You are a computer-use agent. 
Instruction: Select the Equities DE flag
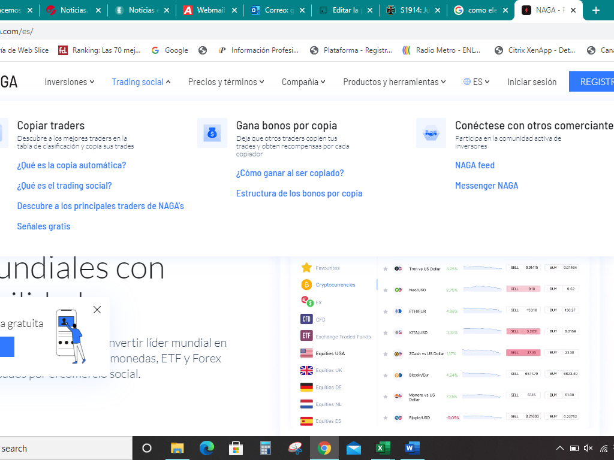pyautogui.click(x=306, y=388)
